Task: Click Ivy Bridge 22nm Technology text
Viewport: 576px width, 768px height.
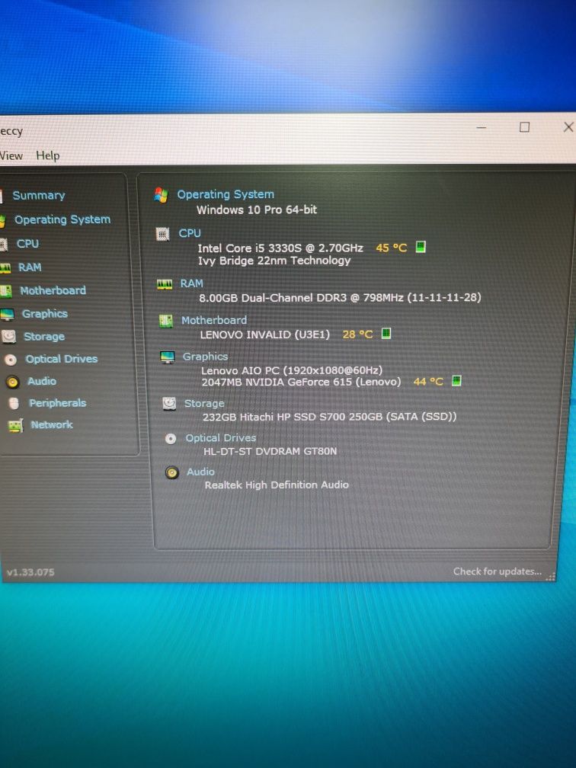Action: click(x=274, y=261)
